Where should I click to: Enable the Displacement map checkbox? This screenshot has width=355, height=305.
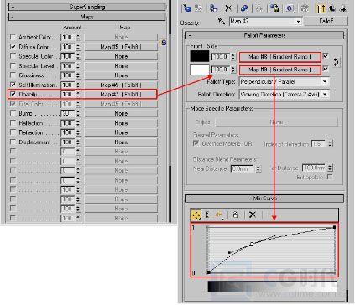pos(13,142)
